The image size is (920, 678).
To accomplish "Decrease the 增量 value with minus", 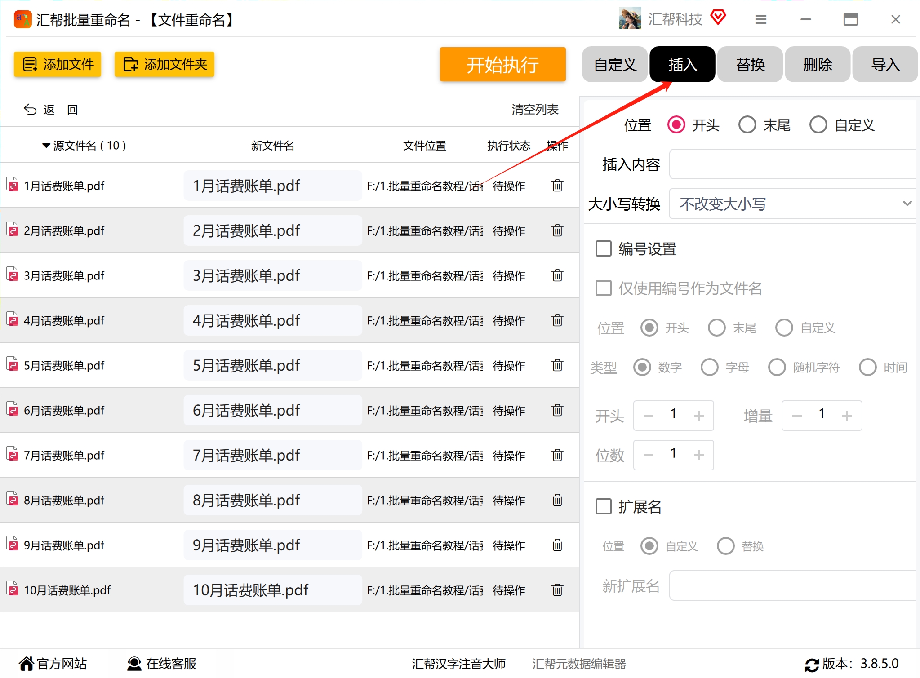I will click(x=797, y=415).
